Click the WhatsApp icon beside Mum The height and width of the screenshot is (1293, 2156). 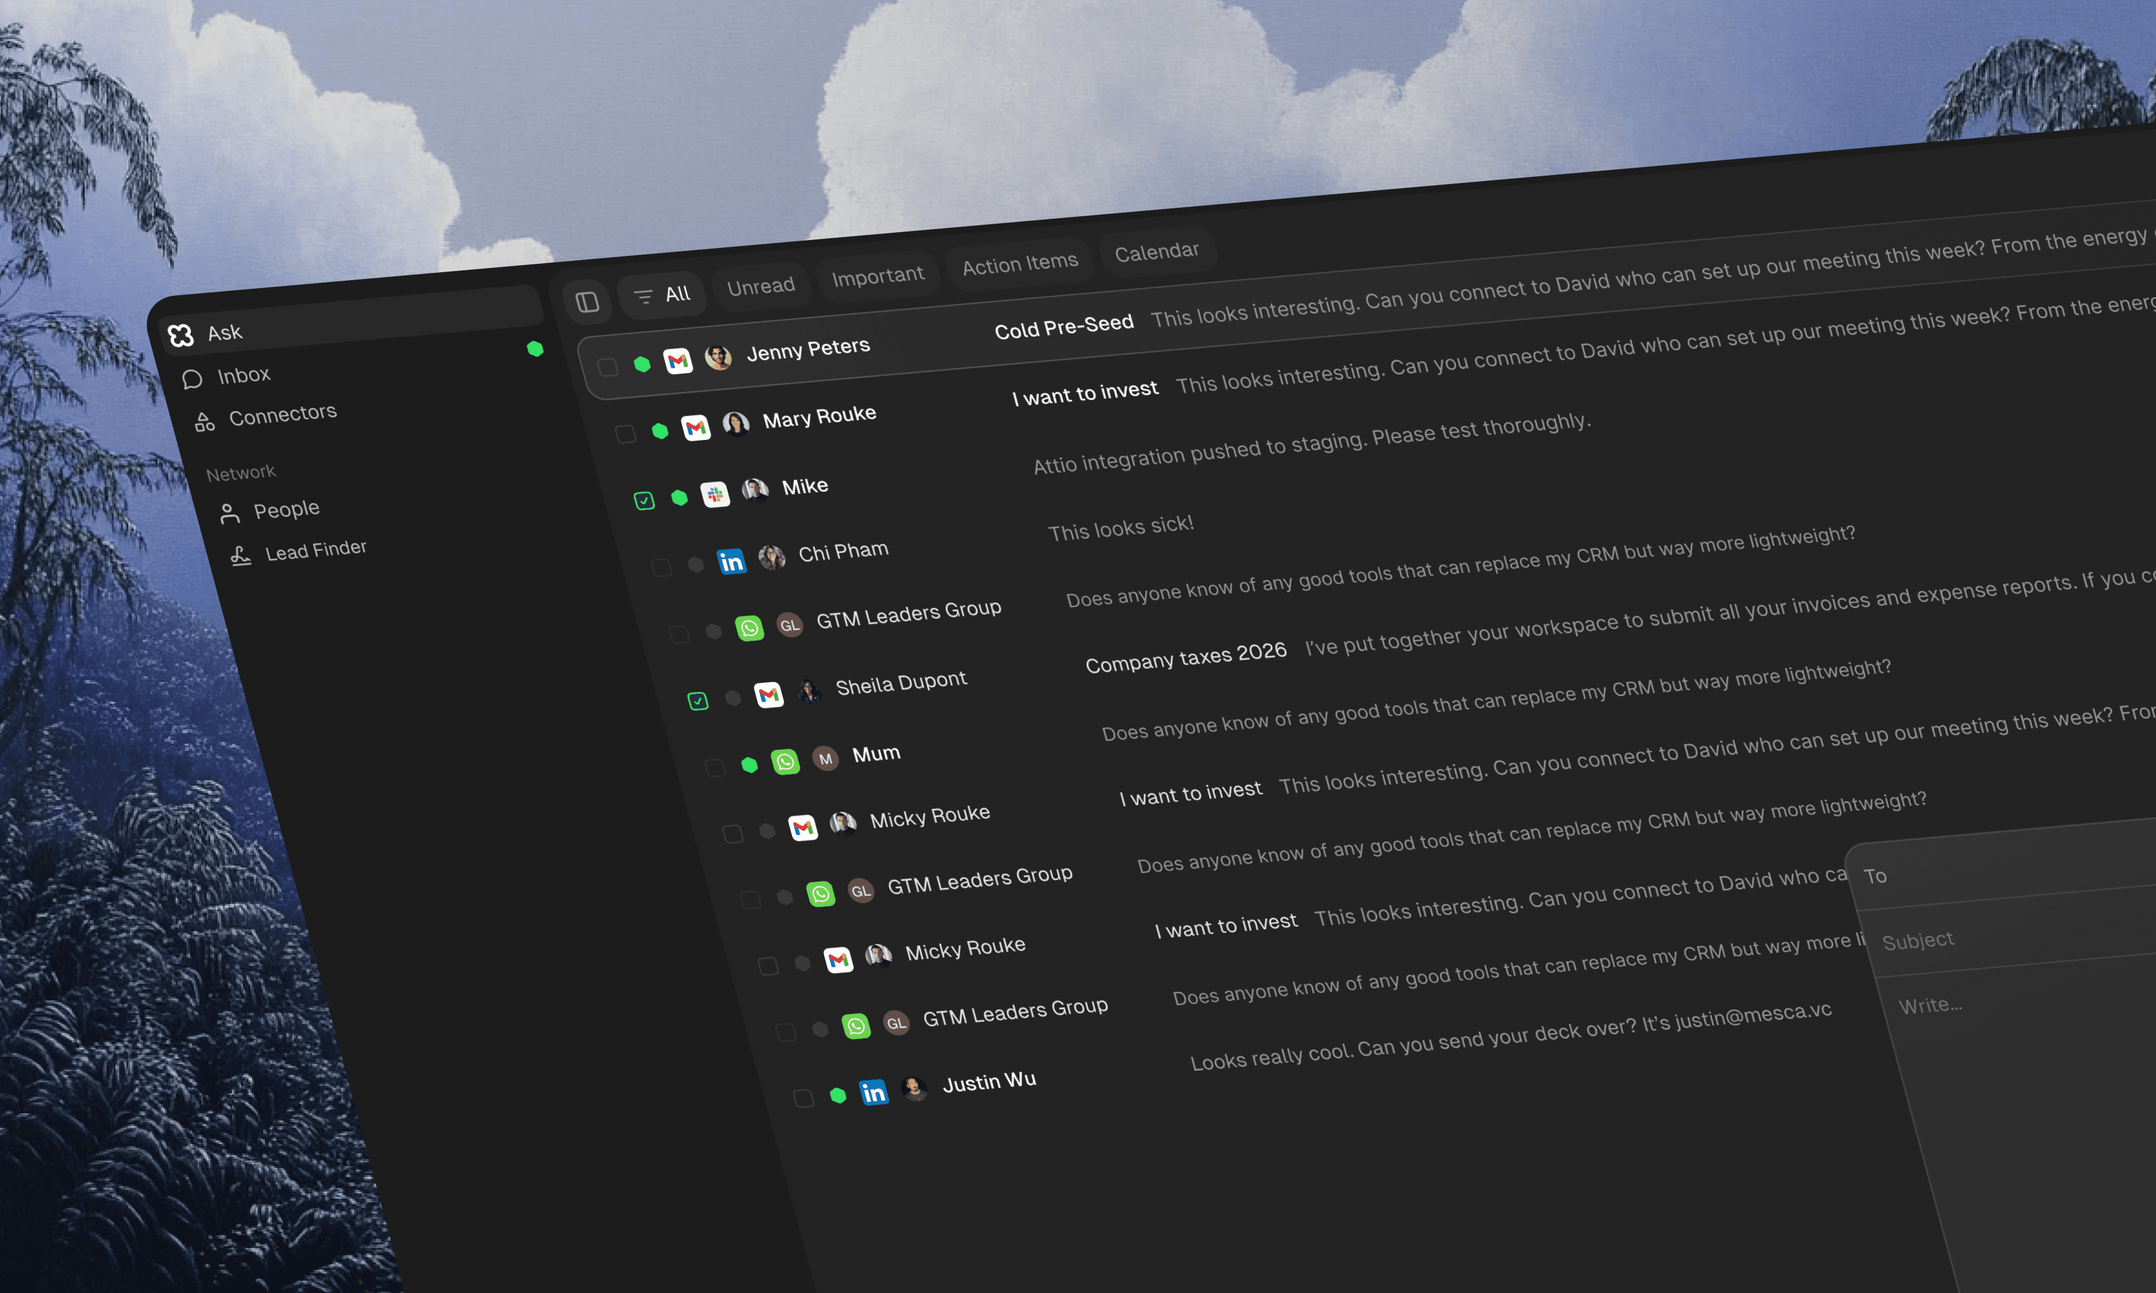(x=785, y=763)
